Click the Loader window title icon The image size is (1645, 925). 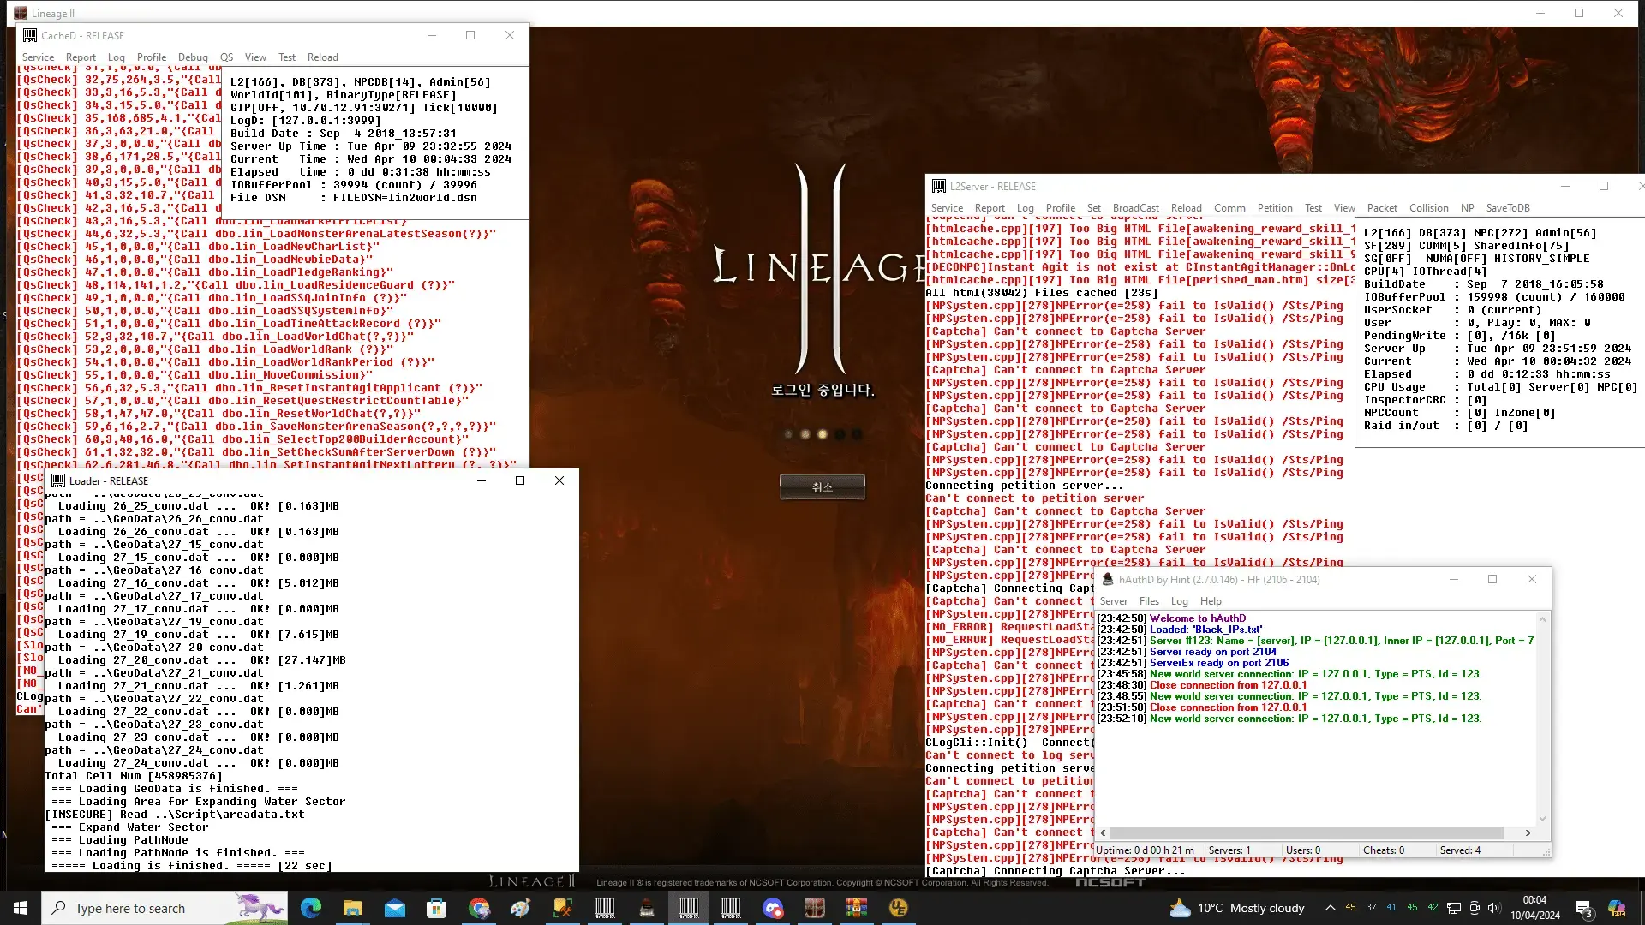58,480
